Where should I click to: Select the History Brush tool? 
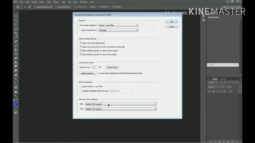pos(16,54)
